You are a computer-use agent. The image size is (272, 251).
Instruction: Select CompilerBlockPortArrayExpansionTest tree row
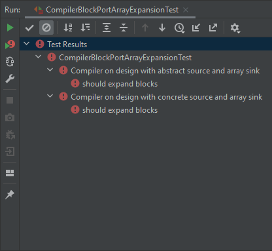146,58
